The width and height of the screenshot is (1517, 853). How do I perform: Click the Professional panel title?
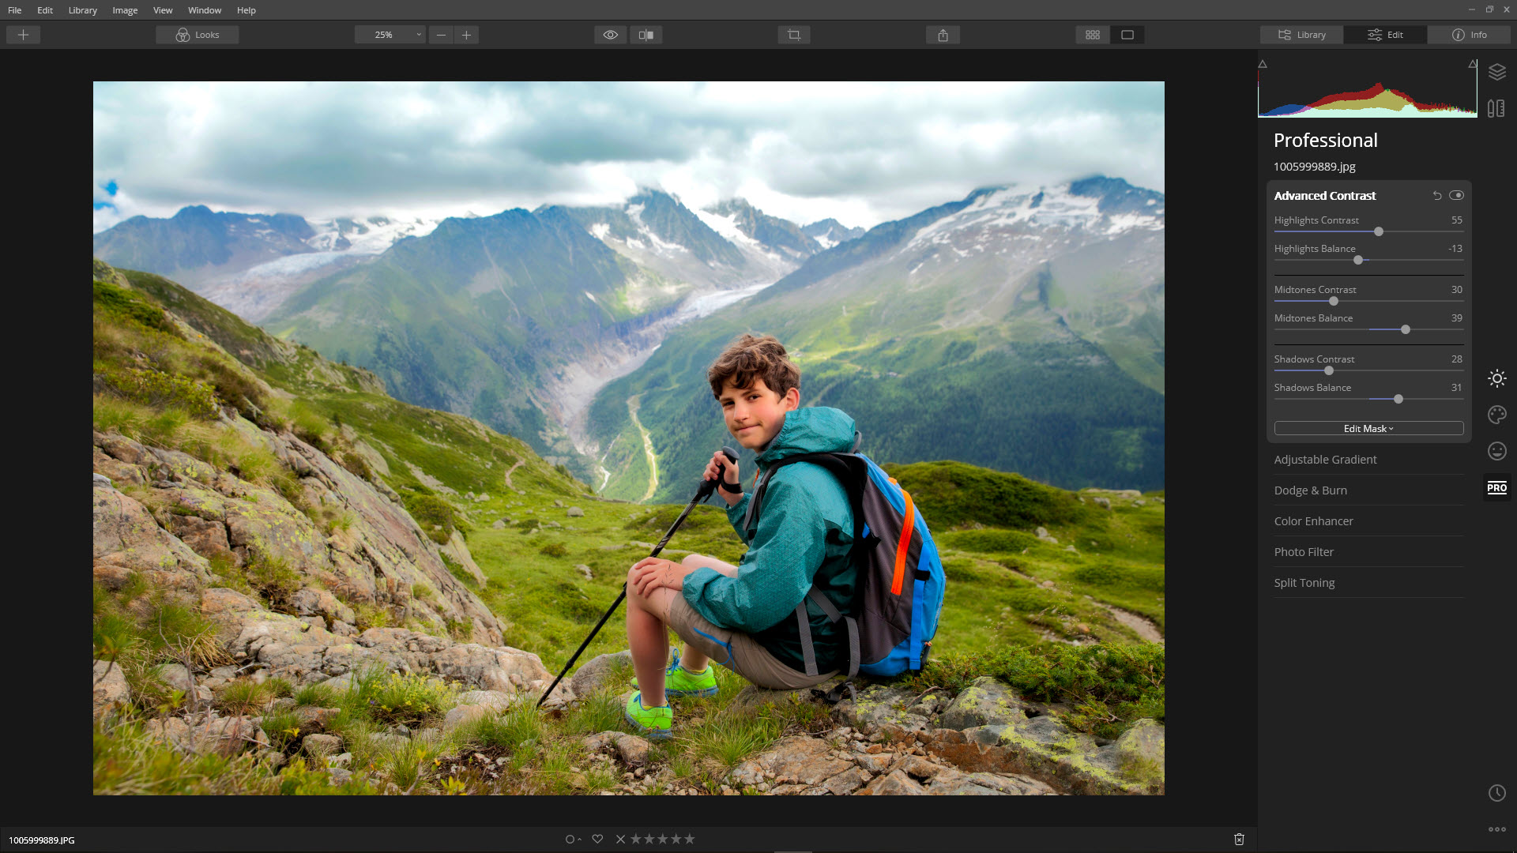tap(1325, 141)
